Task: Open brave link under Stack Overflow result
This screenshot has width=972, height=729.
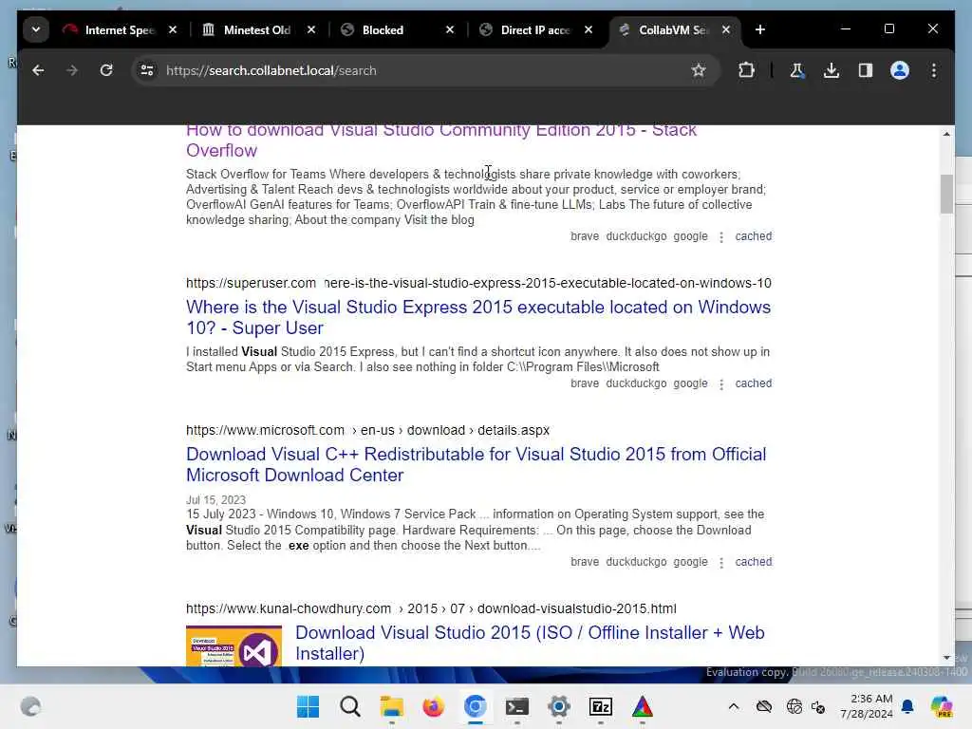Action: [585, 236]
